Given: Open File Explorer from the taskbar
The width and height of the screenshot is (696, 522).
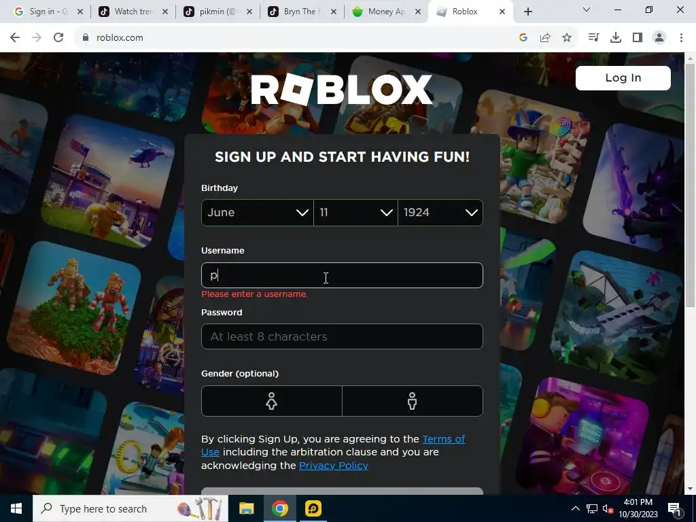Looking at the screenshot, I should 246,508.
